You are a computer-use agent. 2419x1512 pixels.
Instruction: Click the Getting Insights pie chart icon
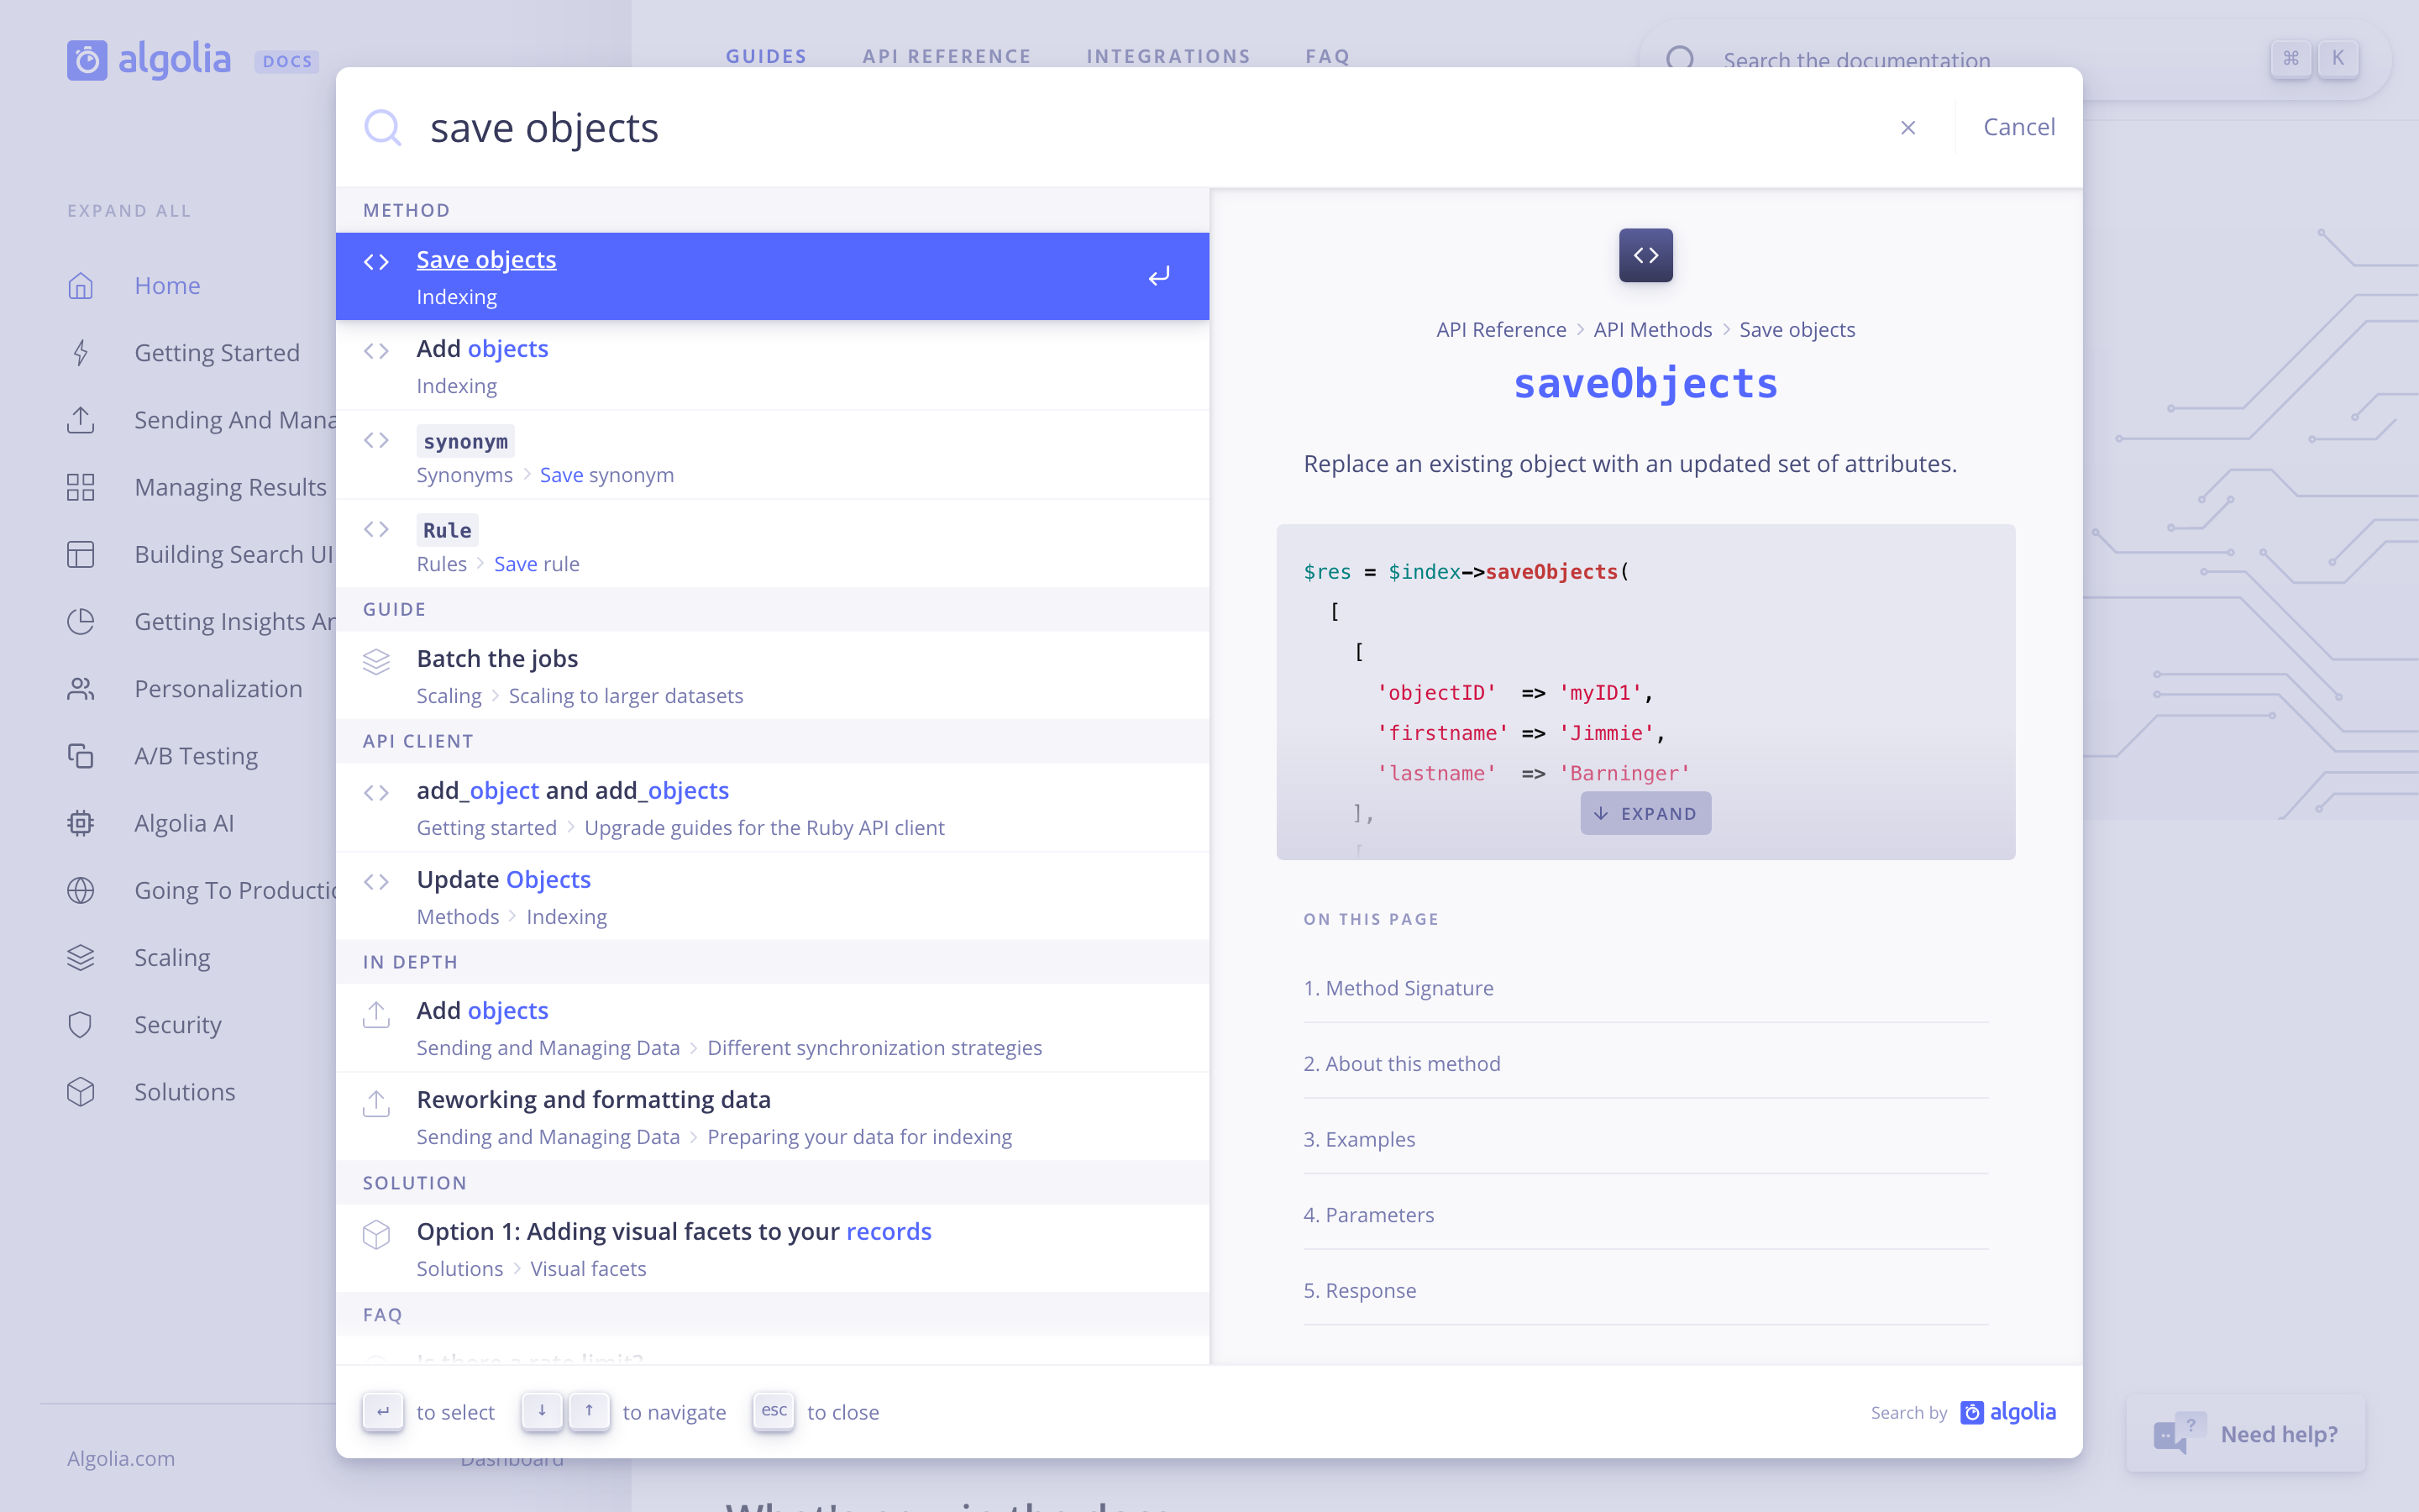[81, 621]
